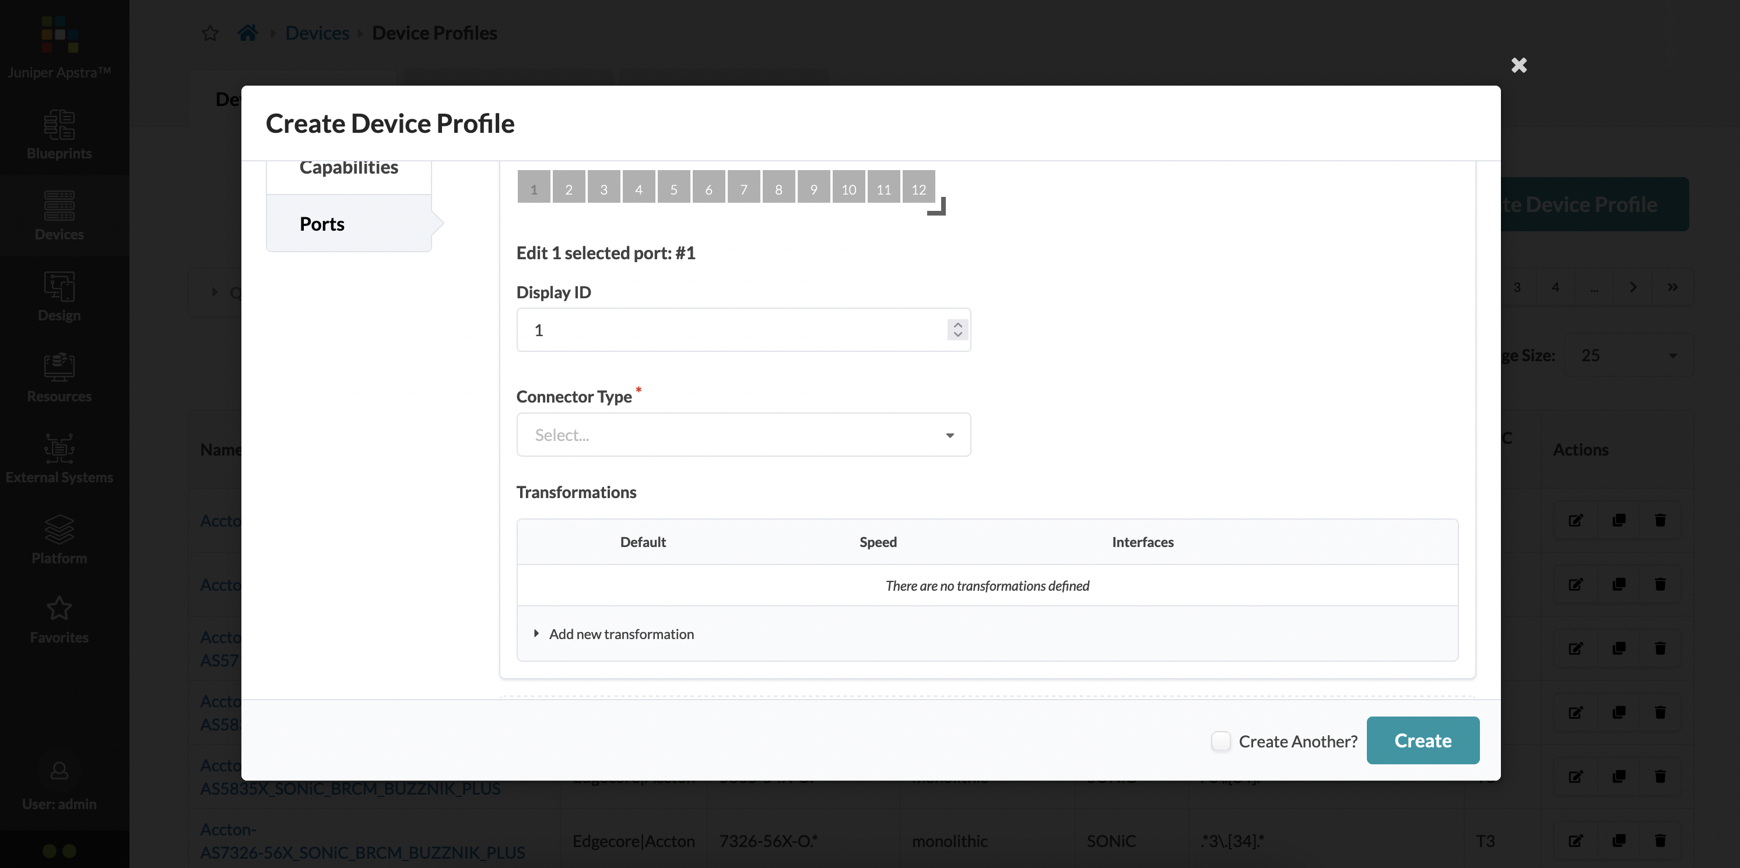Click the User admin profile icon
Screen dimensions: 1740x868
(59, 770)
